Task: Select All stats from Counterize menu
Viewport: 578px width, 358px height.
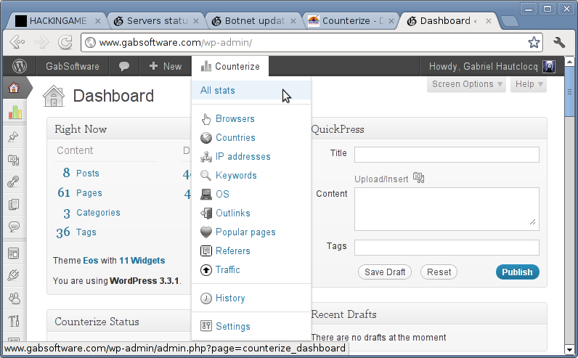Action: pos(218,91)
